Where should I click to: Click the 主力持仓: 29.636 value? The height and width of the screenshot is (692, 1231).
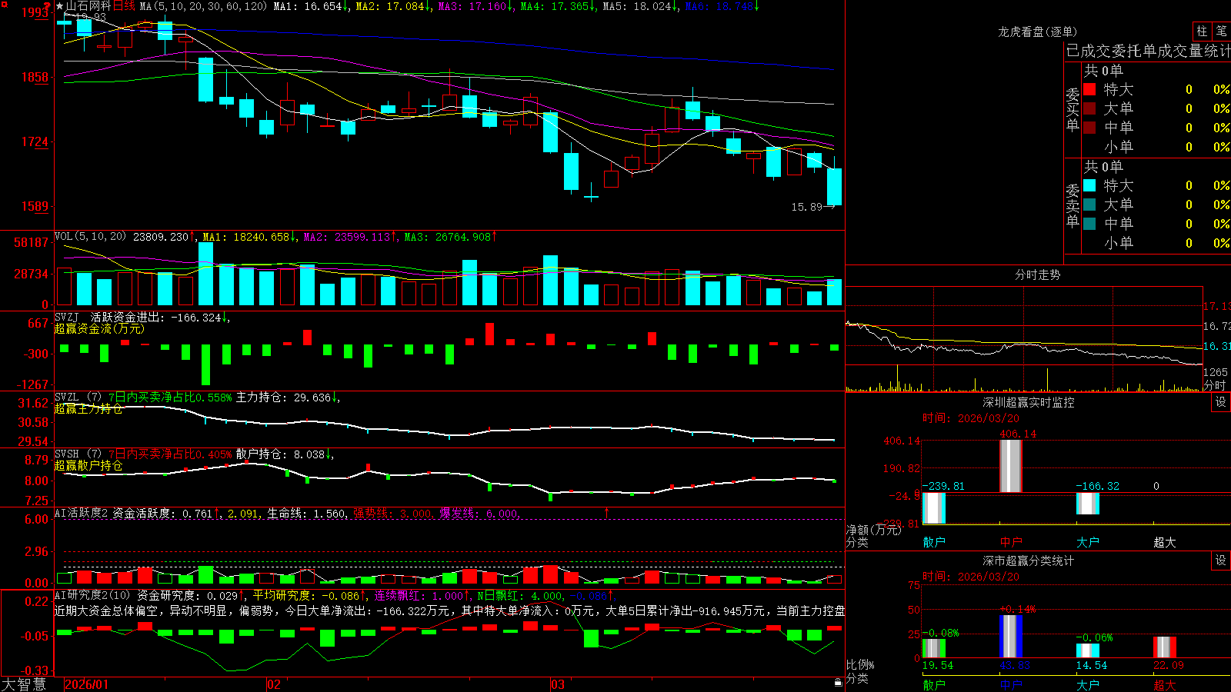coord(286,398)
